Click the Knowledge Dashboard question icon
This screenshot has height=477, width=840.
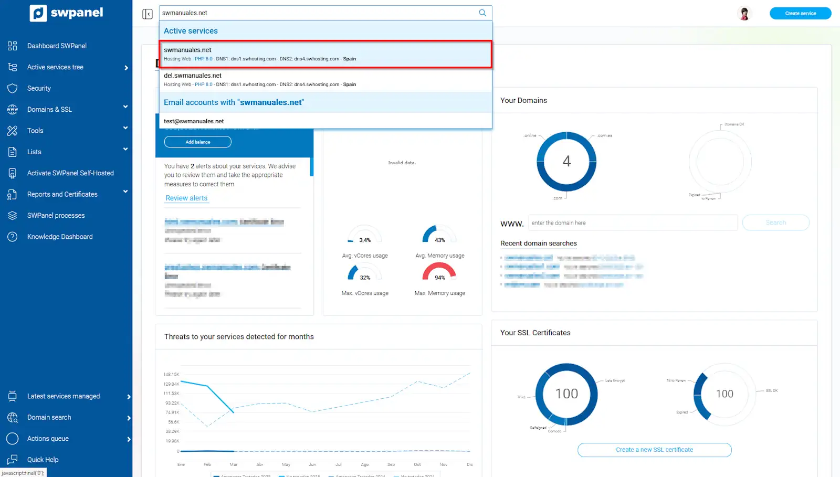tap(13, 237)
